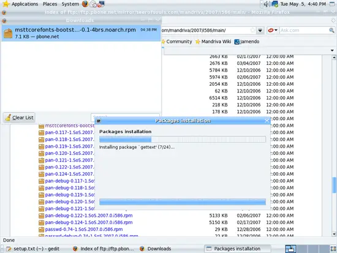The height and width of the screenshot is (253, 337).
Task: Click the package icon beside pan-debug-0.119
Action: 41,195
